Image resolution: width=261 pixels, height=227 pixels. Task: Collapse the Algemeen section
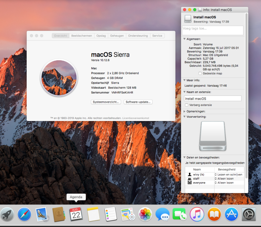point(184,39)
